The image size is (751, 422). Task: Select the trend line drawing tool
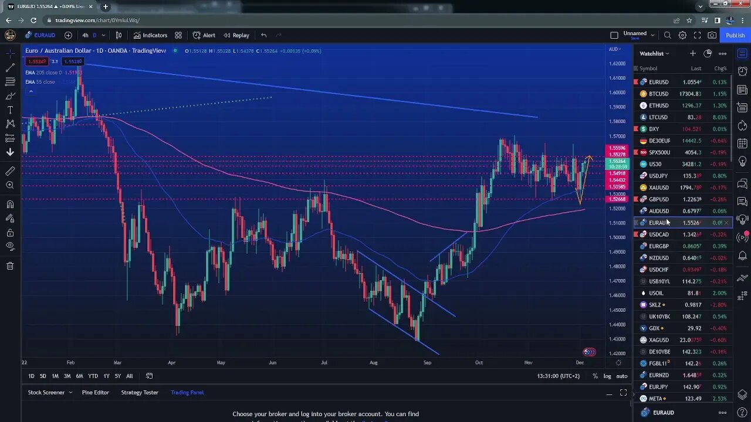[x=10, y=68]
